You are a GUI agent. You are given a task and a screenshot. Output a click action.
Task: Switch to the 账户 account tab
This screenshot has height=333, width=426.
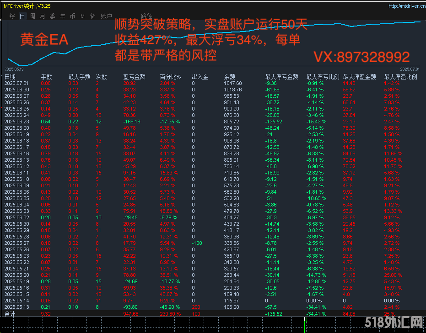click(x=106, y=16)
